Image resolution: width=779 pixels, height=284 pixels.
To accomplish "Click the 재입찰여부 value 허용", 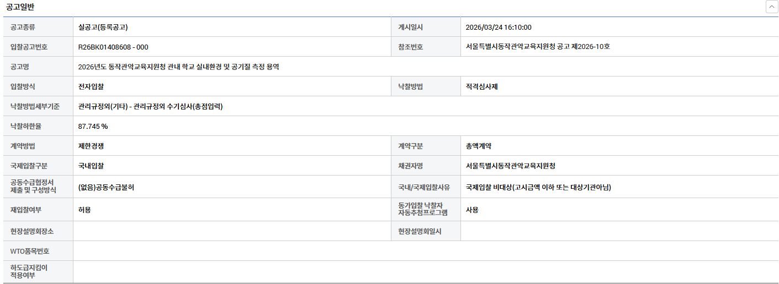I will [84, 210].
